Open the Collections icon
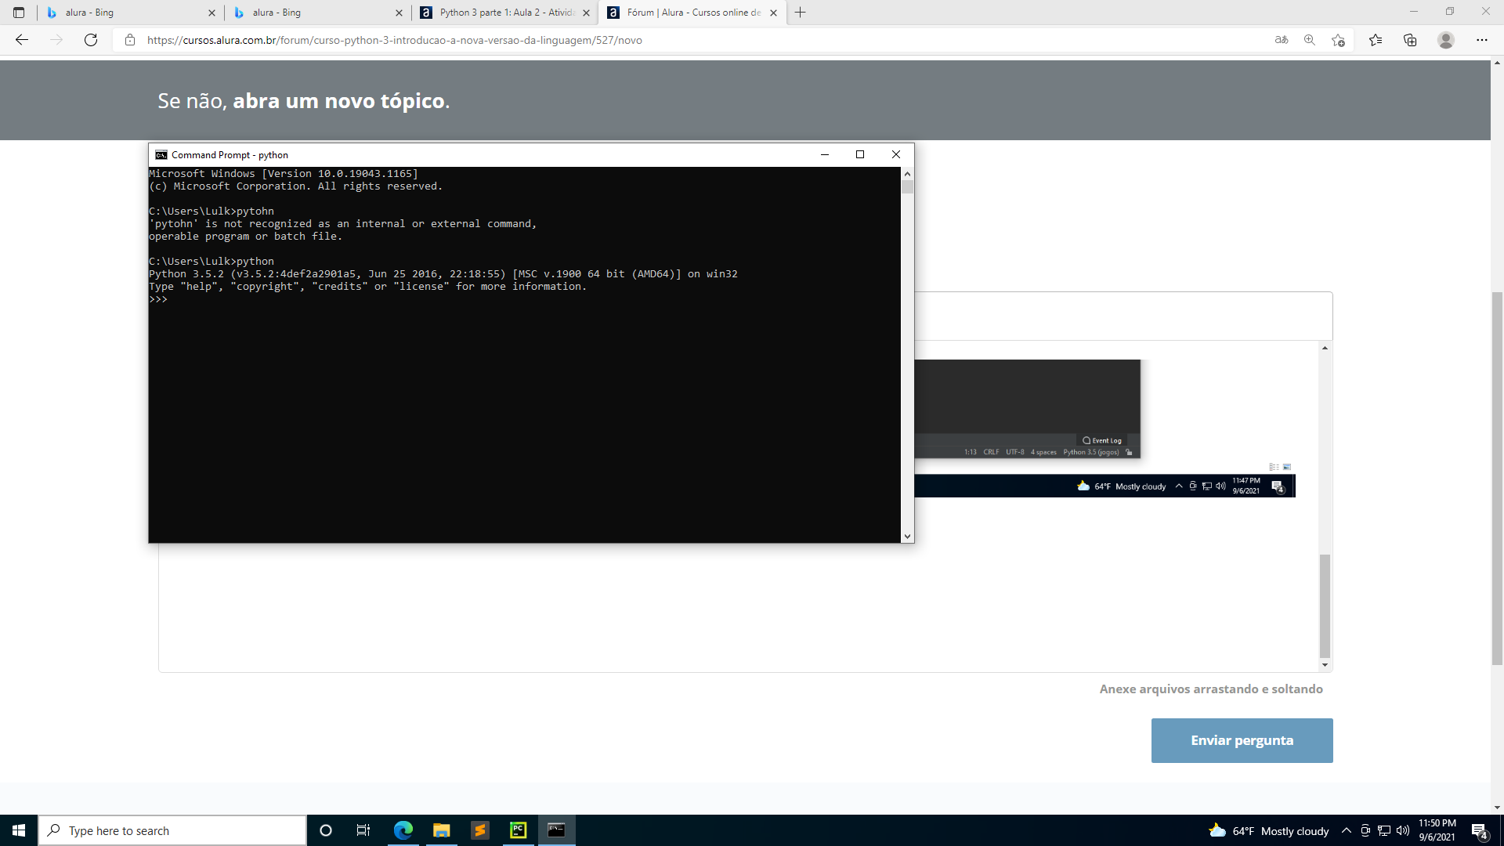1504x846 pixels. point(1410,40)
